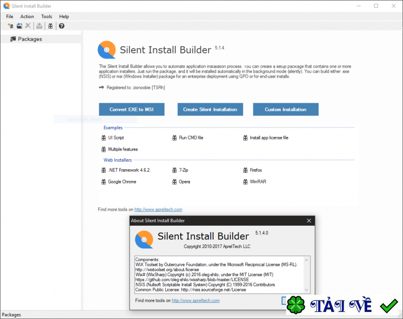Click the title bar application icon
Viewport: 403px width, 319px height.
tap(7, 6)
